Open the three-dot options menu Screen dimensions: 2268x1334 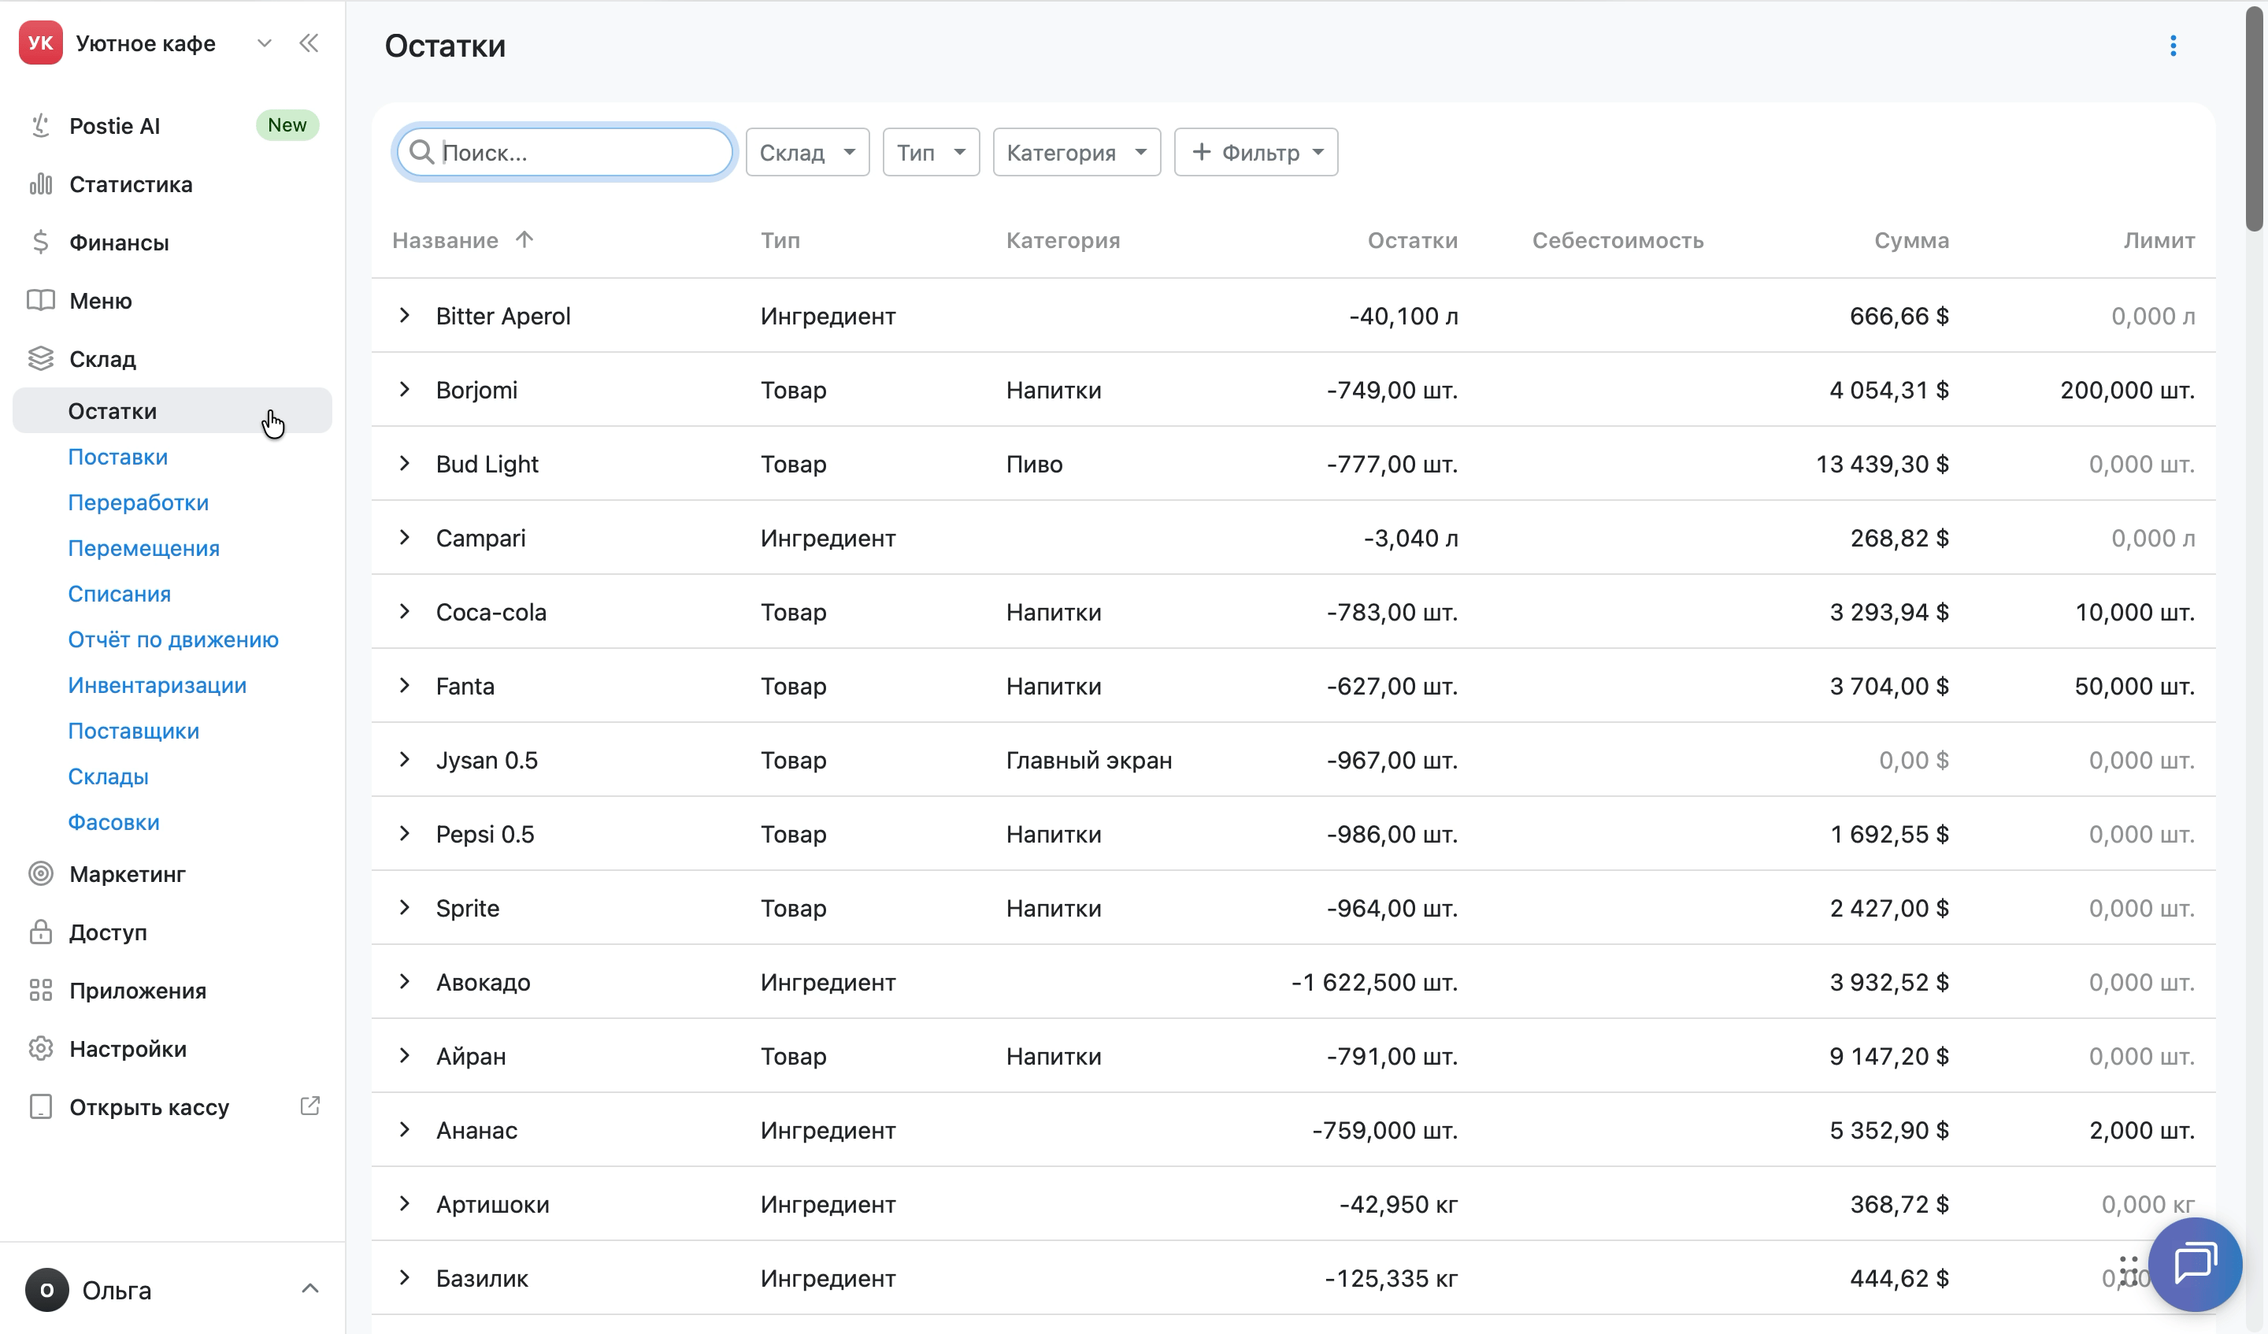[2173, 46]
